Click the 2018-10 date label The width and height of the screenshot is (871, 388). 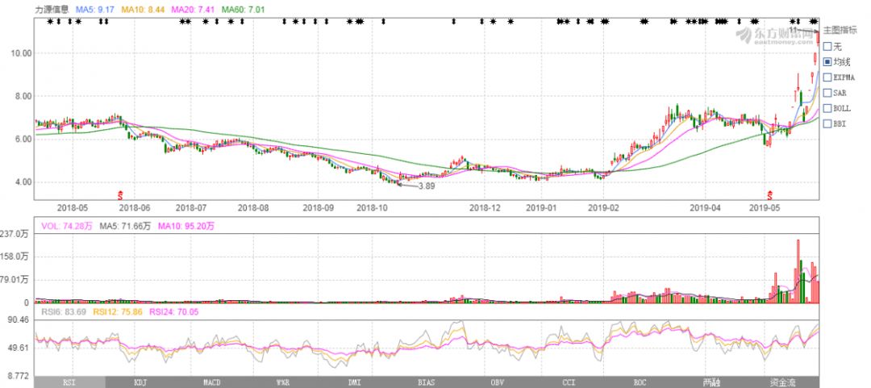click(372, 208)
